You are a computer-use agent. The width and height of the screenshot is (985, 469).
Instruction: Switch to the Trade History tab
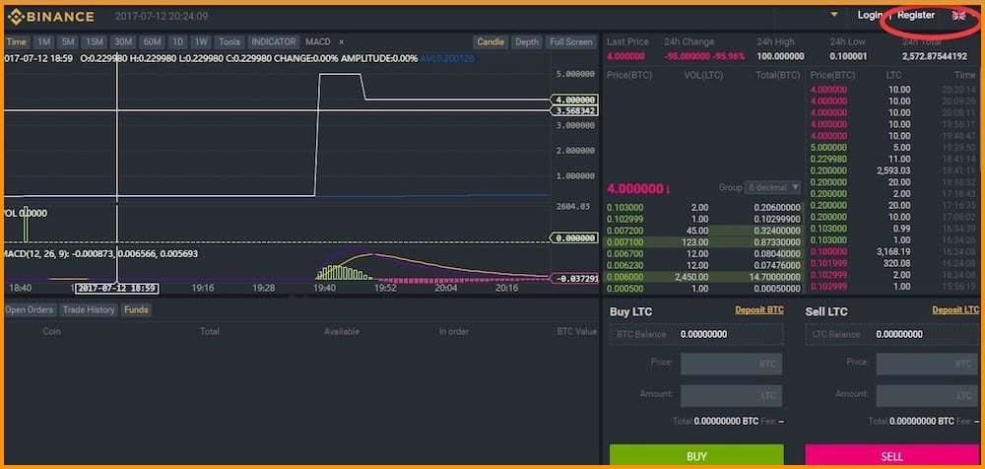point(89,310)
